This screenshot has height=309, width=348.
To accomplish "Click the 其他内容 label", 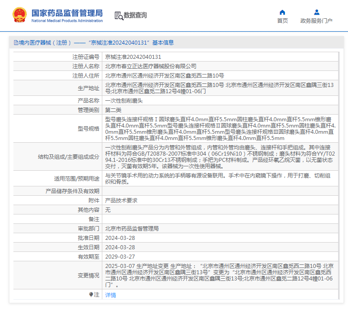I will tap(88, 210).
